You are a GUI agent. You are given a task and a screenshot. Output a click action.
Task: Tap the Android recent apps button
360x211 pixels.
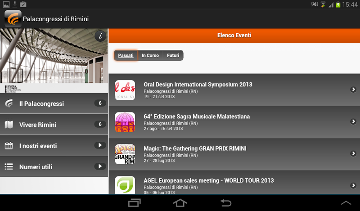click(134, 203)
